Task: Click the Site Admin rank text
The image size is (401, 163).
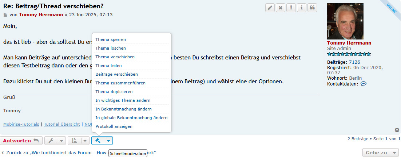Action: pyautogui.click(x=339, y=49)
